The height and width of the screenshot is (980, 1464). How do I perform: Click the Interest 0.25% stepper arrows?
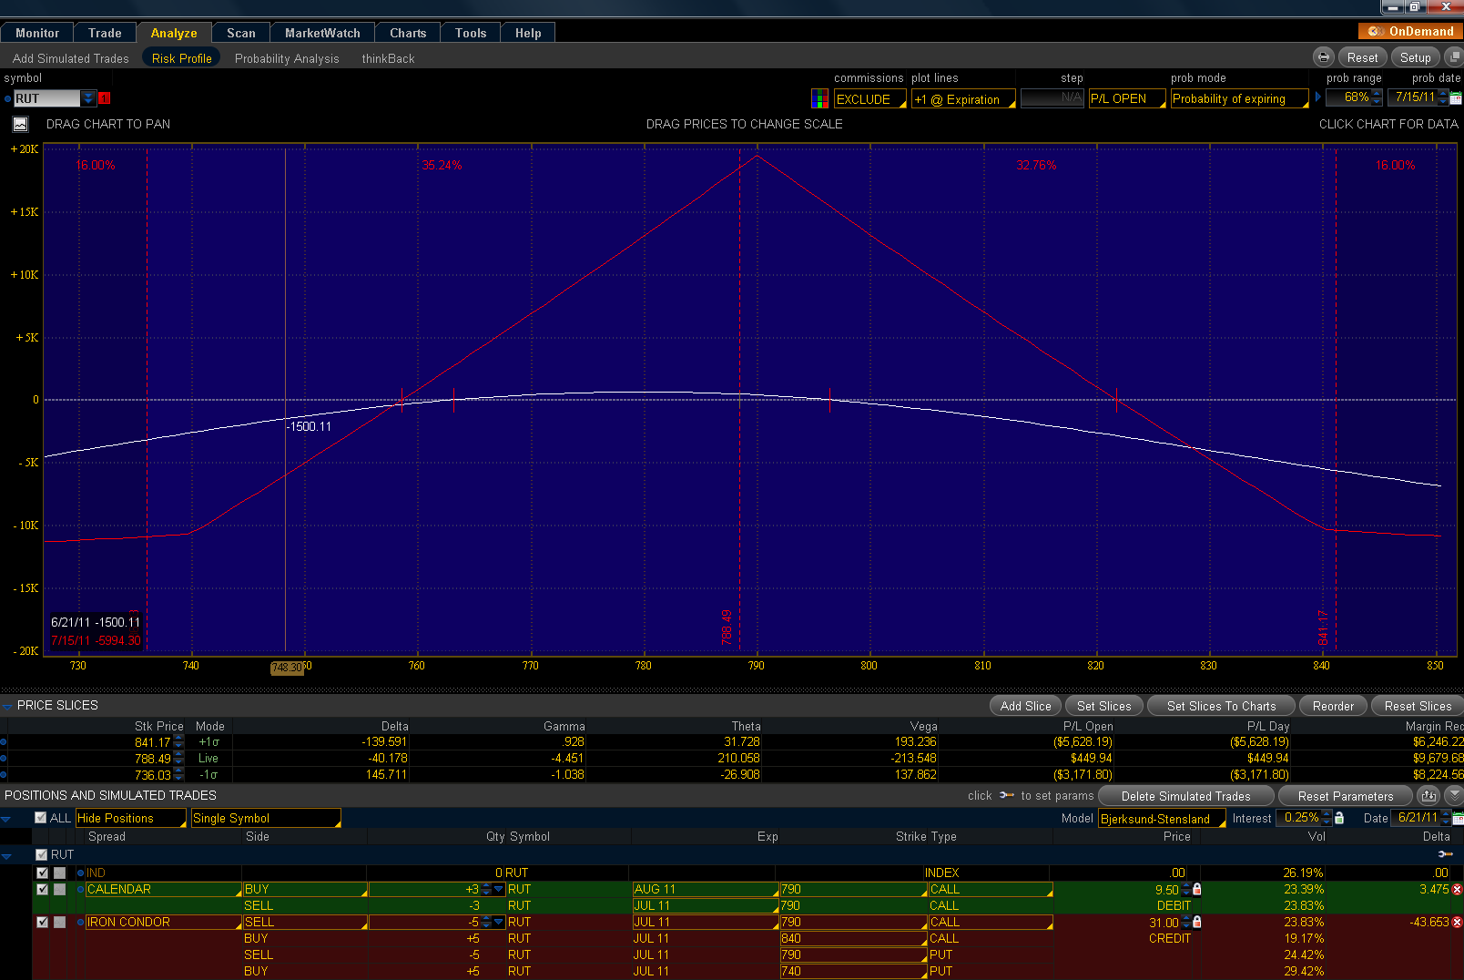click(x=1327, y=818)
